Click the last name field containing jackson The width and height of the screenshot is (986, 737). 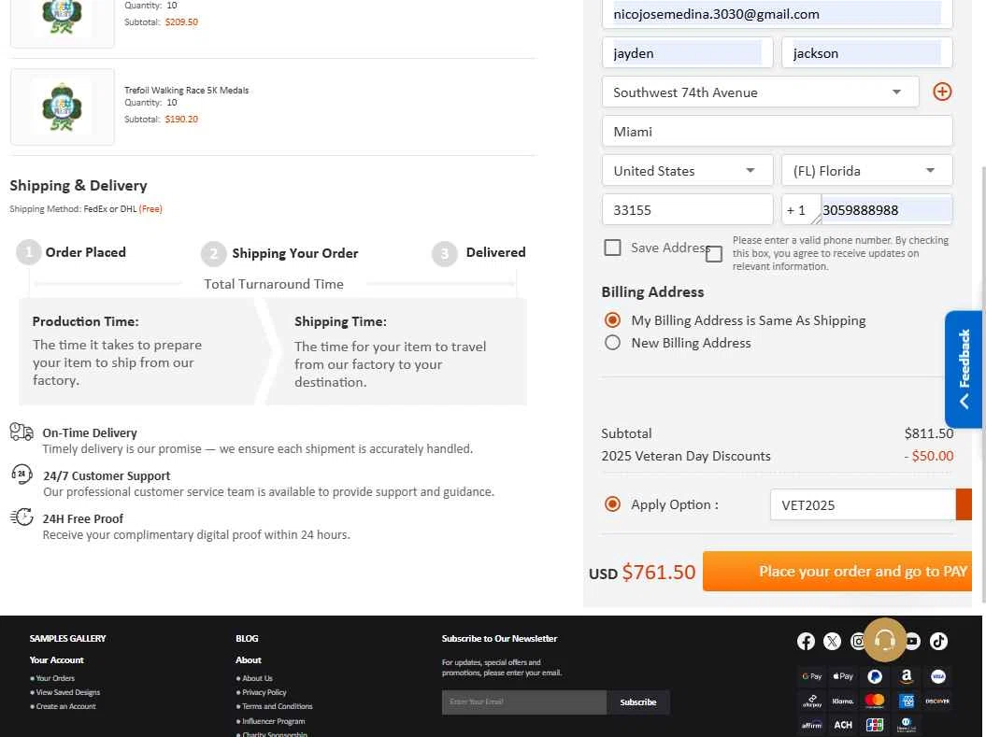pyautogui.click(x=866, y=53)
